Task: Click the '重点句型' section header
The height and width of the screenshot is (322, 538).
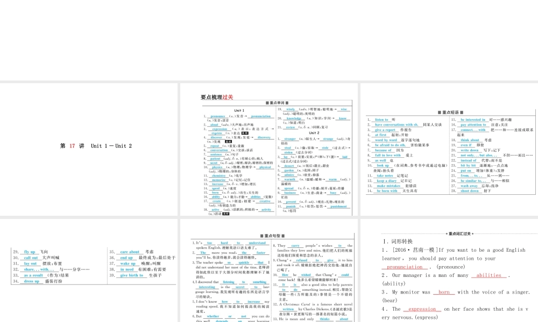Action: 272,236
